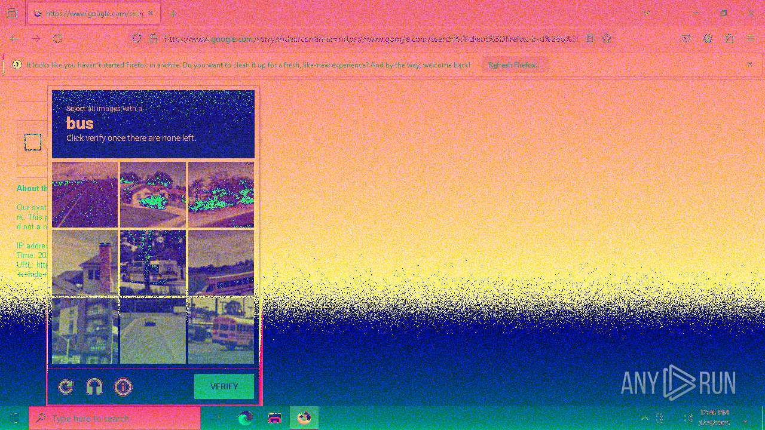This screenshot has height=430, width=765.
Task: Open the extensions toolbar button
Action: pos(729,38)
